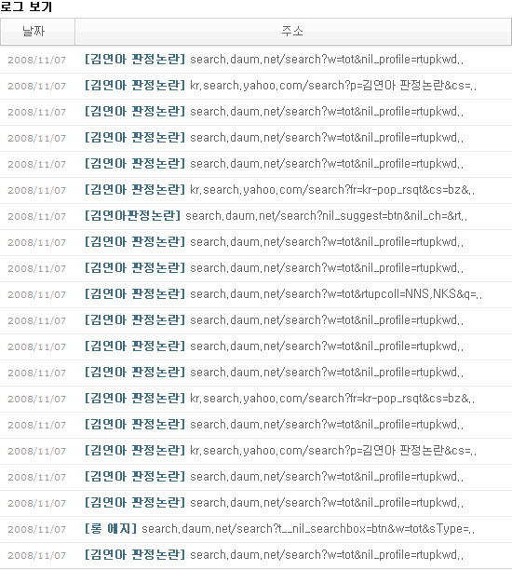Open the last yahoo search?p=김연아 URL
The width and height of the screenshot is (512, 570).
[333, 451]
